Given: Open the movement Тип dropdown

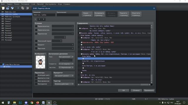Looking at the screenshot, I should click(x=66, y=57).
